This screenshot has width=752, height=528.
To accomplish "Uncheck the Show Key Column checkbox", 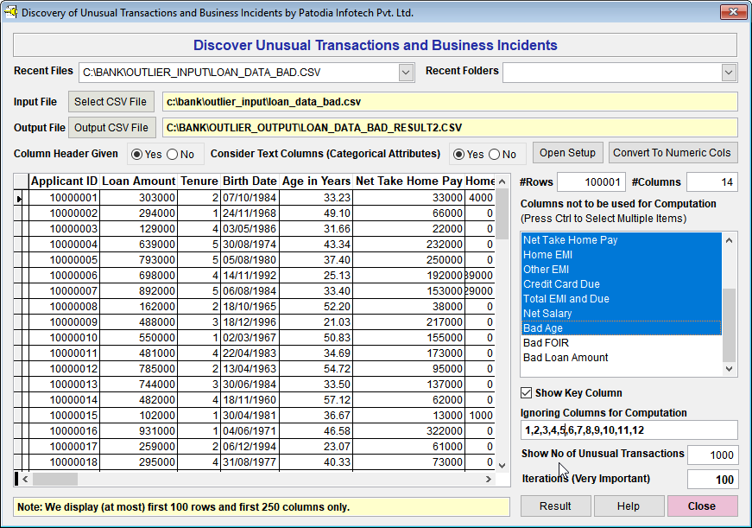I will [527, 393].
